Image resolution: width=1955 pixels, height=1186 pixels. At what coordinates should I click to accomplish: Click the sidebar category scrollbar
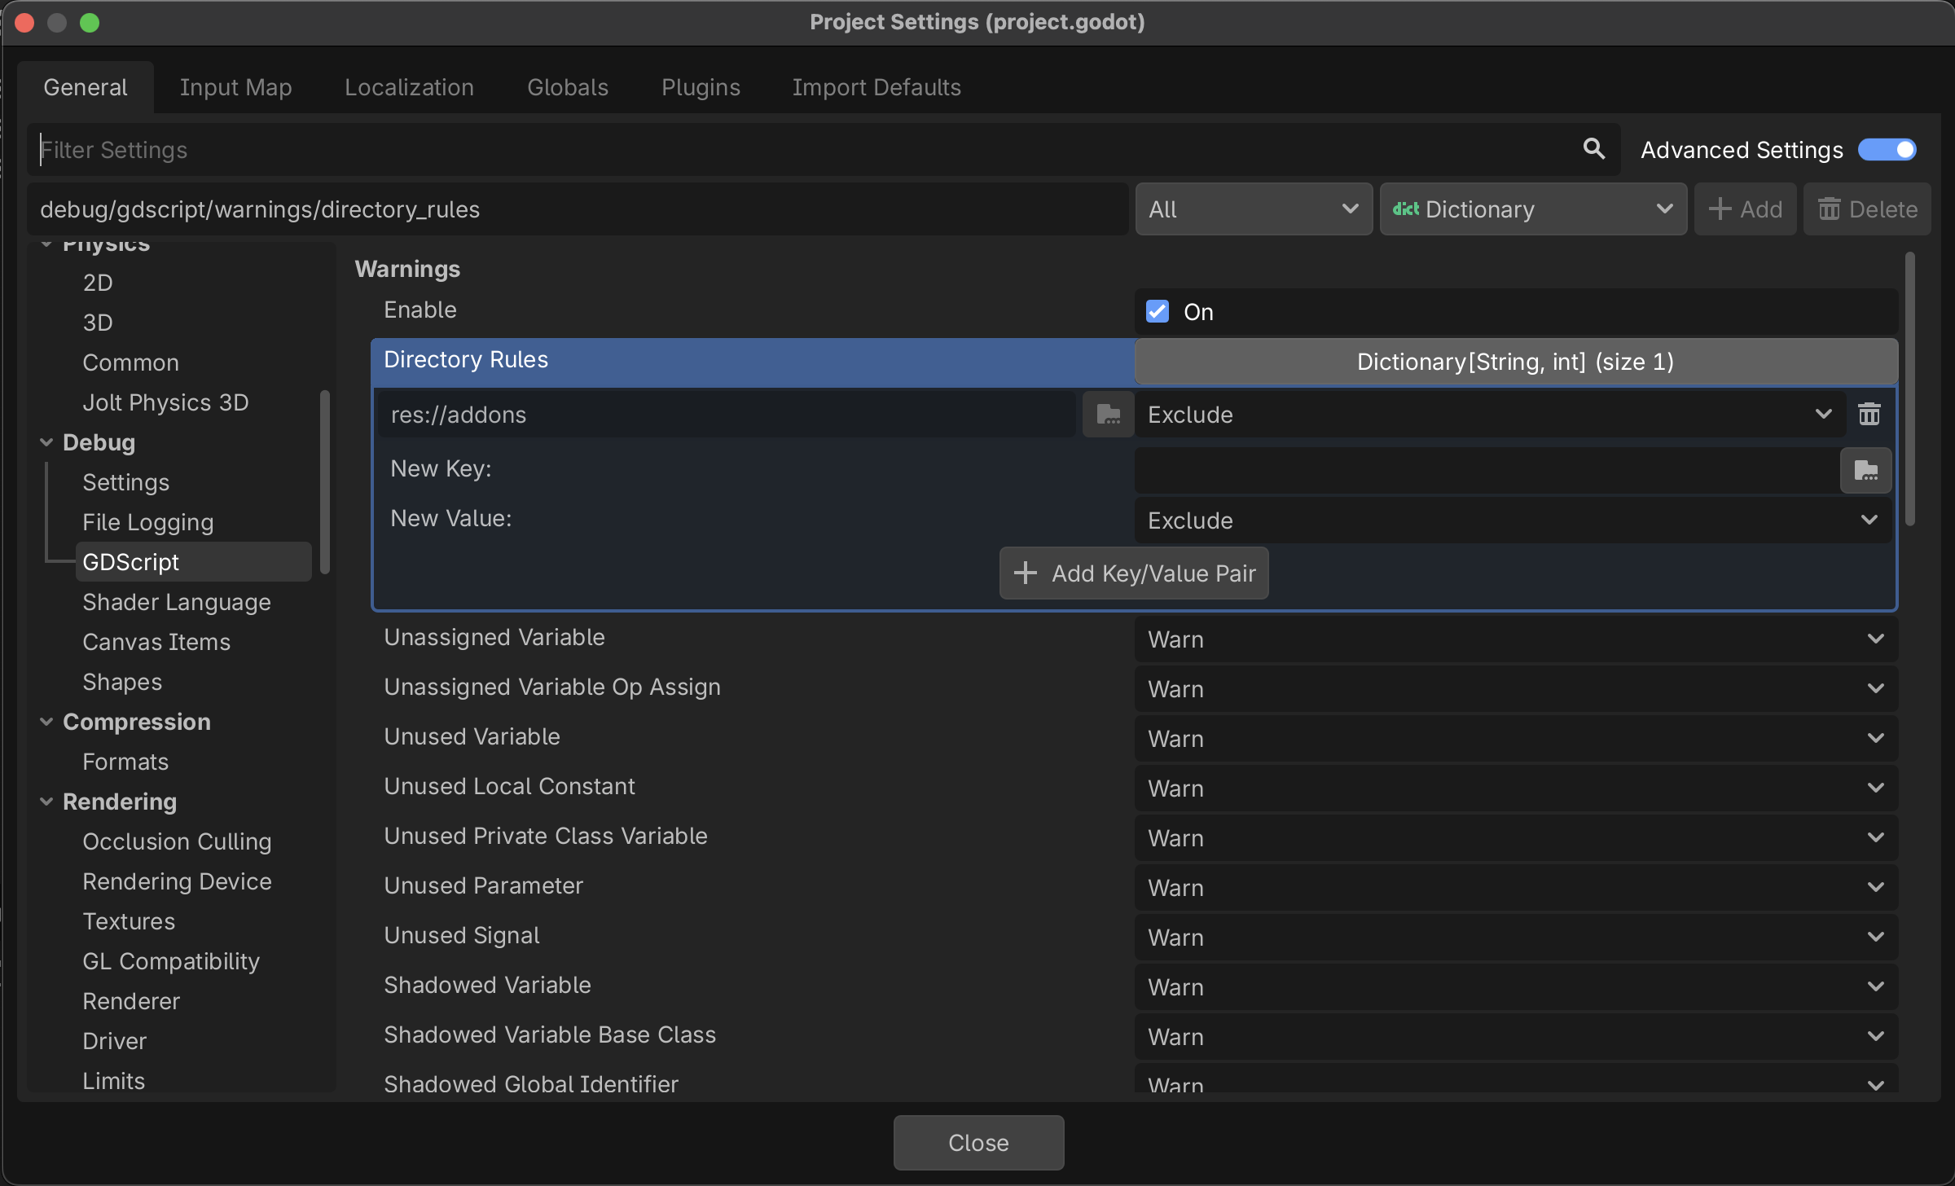[325, 482]
